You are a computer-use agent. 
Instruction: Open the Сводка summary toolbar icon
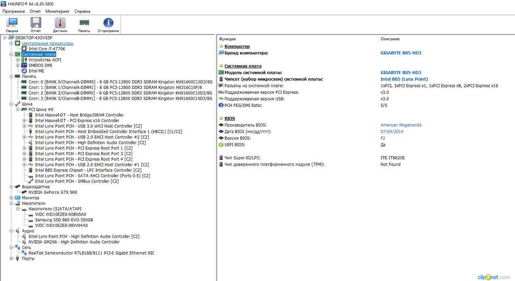tap(12, 25)
